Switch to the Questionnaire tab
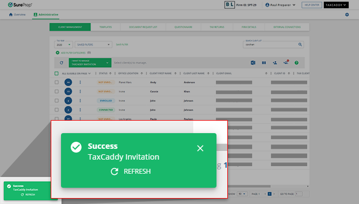359x204 pixels. coord(184,27)
